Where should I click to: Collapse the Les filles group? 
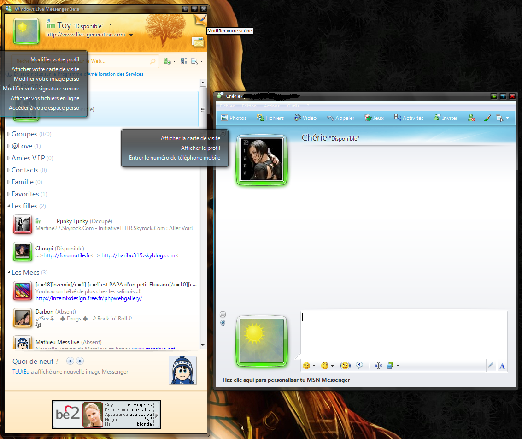click(x=9, y=206)
